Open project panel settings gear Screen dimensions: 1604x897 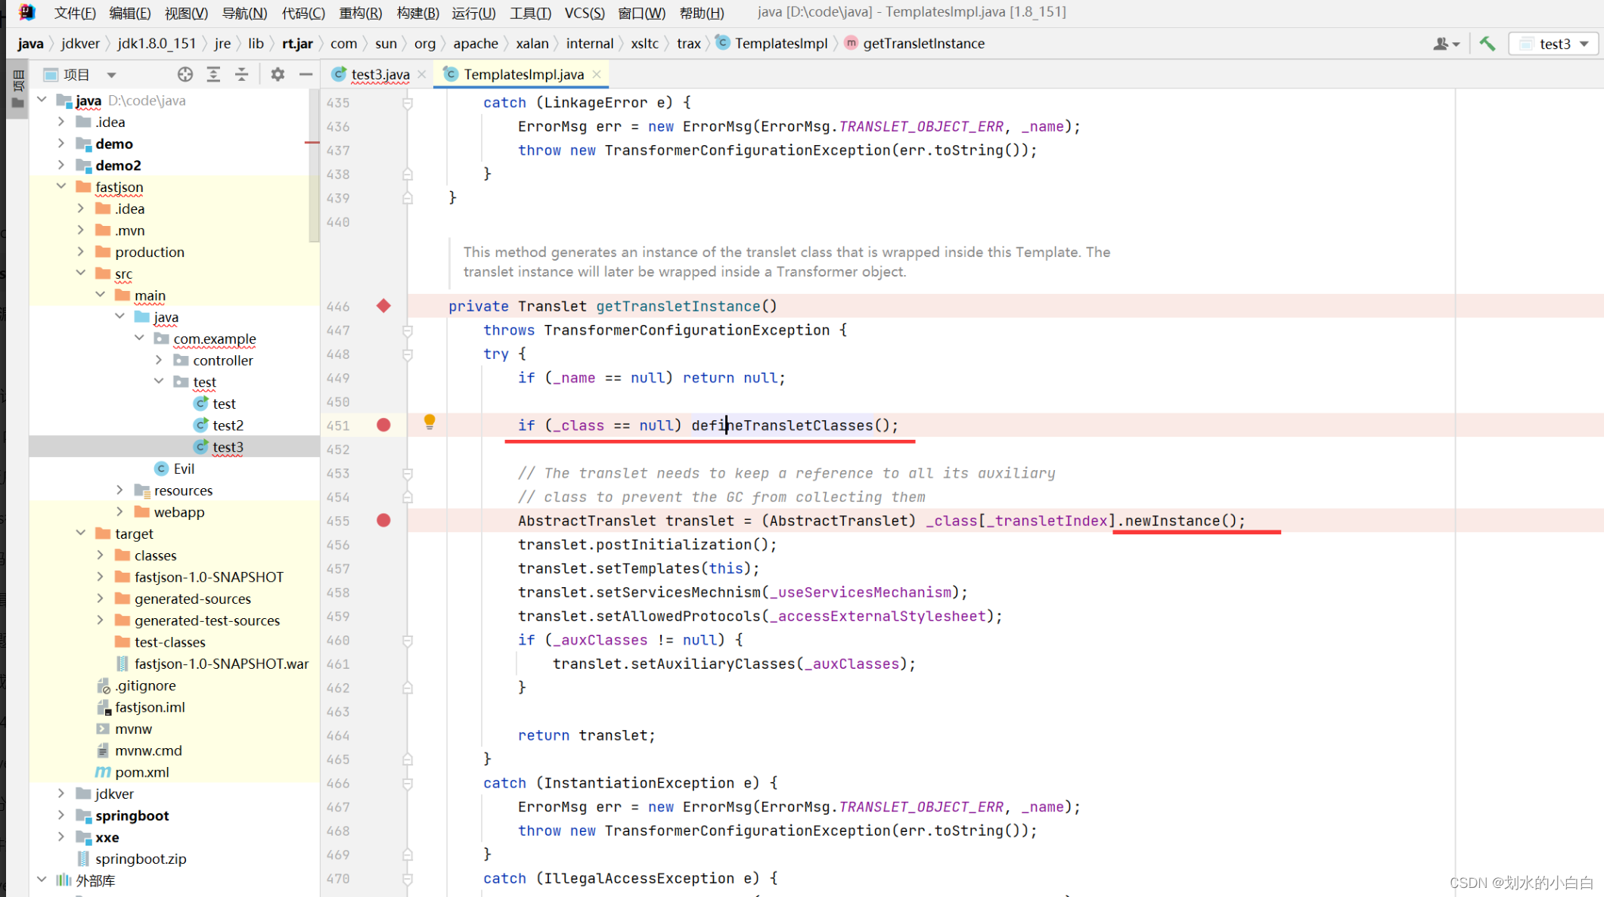point(278,74)
